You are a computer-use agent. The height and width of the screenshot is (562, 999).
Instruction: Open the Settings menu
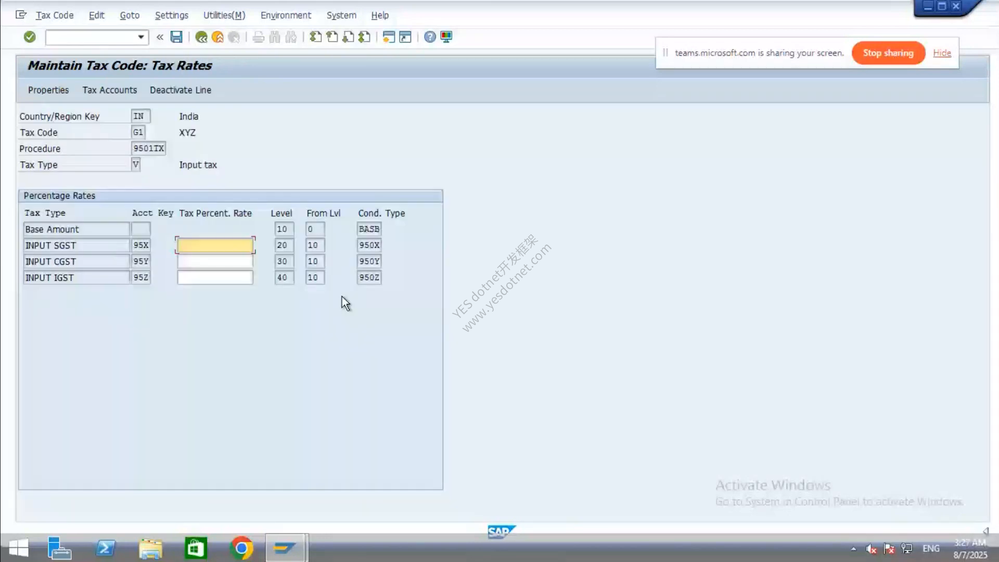point(172,16)
